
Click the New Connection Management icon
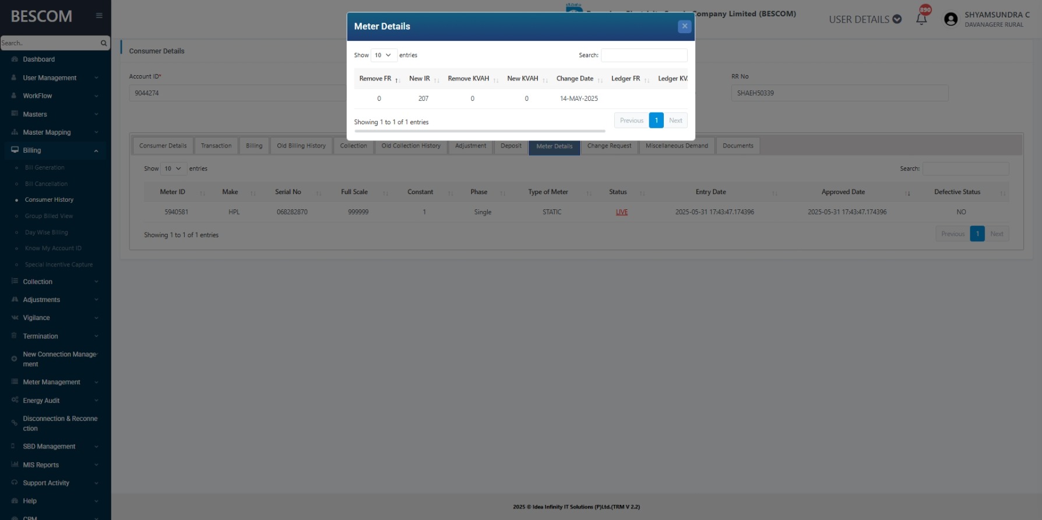[x=15, y=359]
